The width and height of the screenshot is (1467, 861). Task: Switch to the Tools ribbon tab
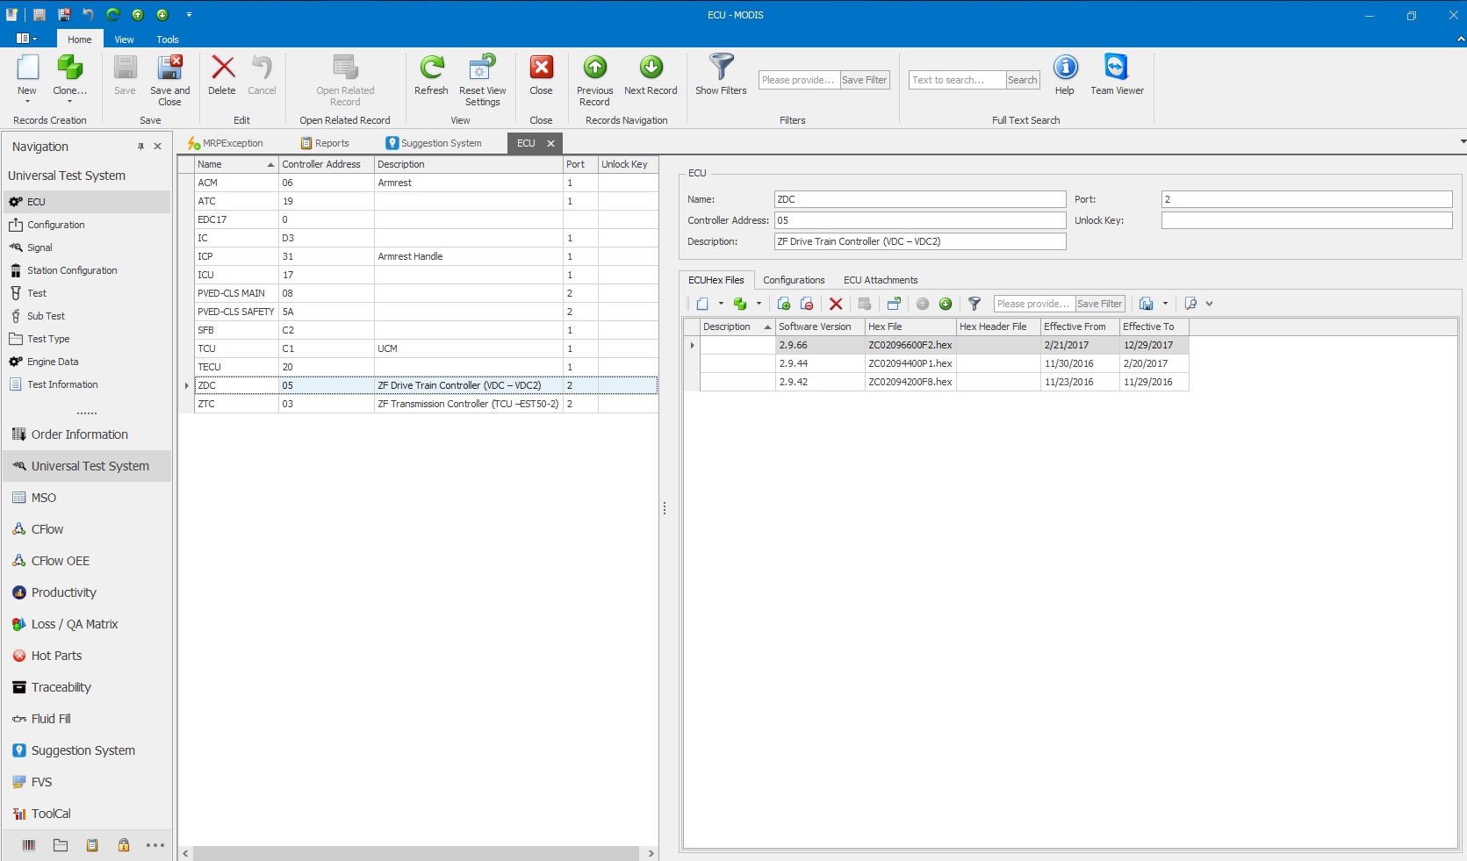(x=168, y=39)
